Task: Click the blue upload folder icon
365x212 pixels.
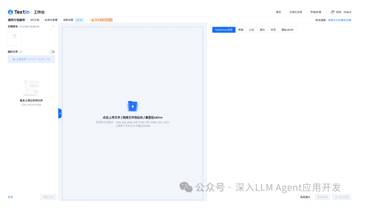Action: coord(132,106)
